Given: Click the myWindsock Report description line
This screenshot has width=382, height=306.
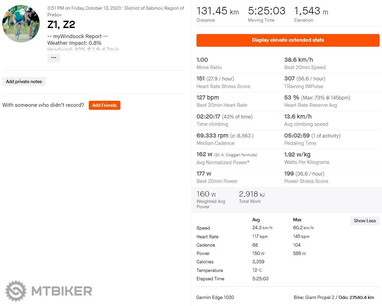Looking at the screenshot, I should click(x=77, y=36).
